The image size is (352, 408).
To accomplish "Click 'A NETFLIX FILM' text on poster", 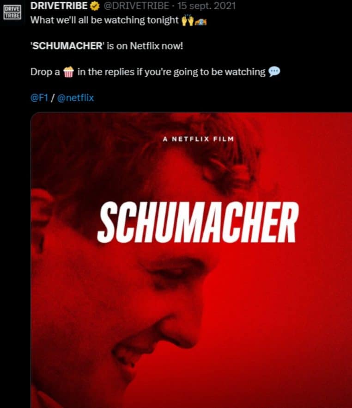I will 198,139.
